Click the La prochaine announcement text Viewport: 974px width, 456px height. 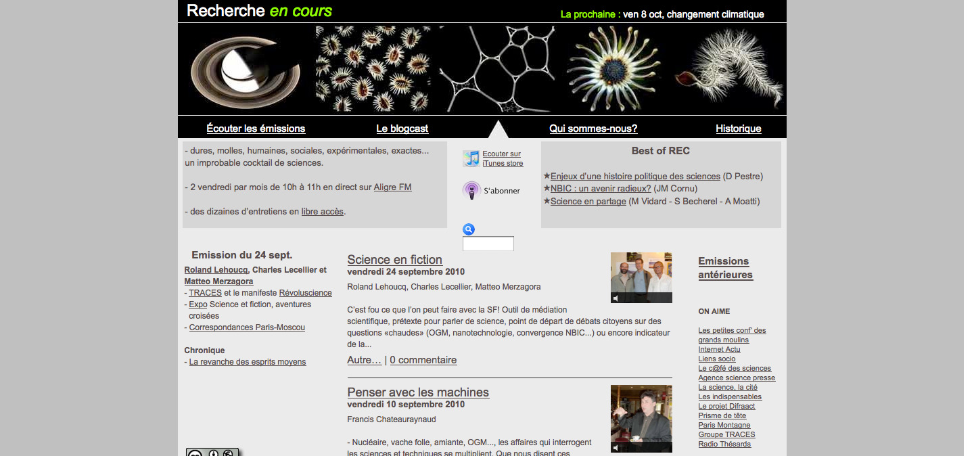point(662,14)
